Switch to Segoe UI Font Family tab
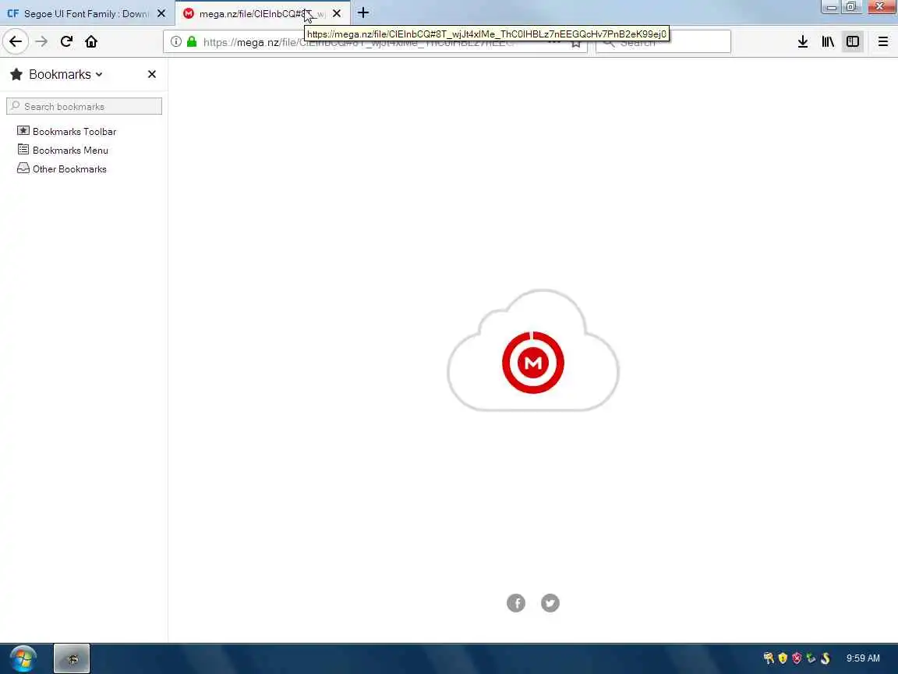The height and width of the screenshot is (674, 898). (x=87, y=13)
